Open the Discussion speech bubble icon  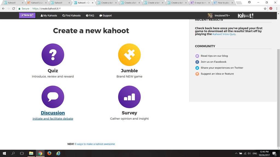53,97
